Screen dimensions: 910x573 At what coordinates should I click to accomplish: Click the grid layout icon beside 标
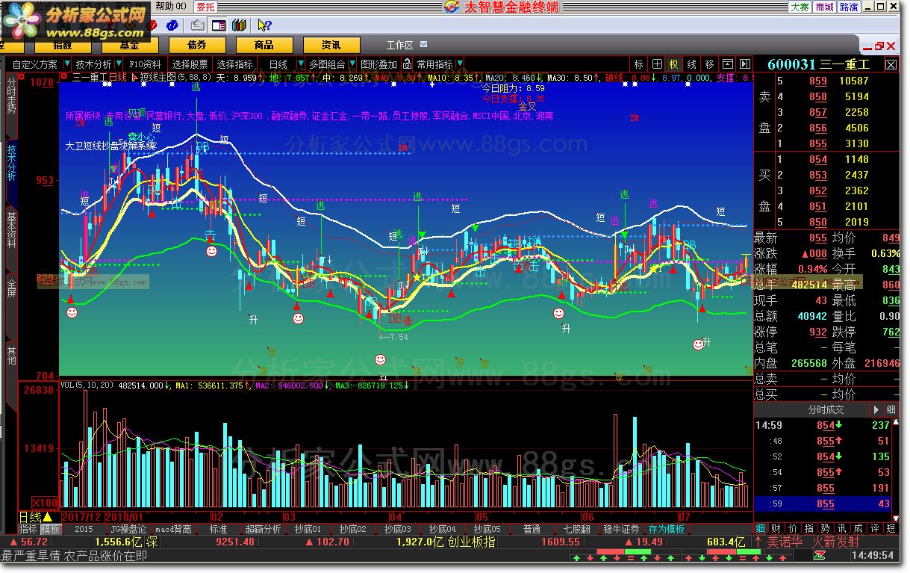tap(656, 64)
